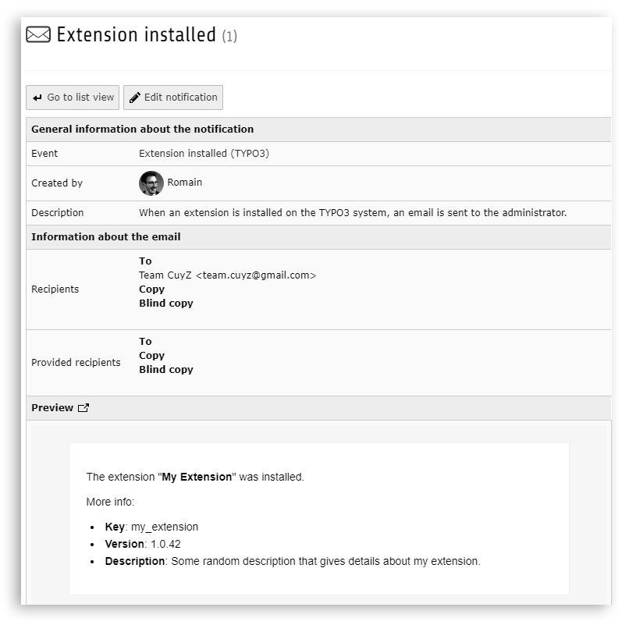Image resolution: width=629 pixels, height=632 pixels.
Task: Click the Preview section heading text
Action: pos(52,408)
